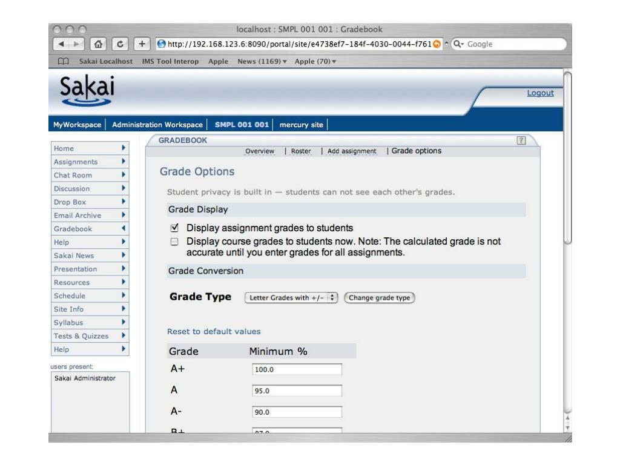The height and width of the screenshot is (465, 620).
Task: Go forward with the browser forward arrow
Action: point(76,44)
